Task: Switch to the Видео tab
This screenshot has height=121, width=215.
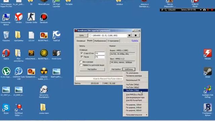Action: (90, 41)
